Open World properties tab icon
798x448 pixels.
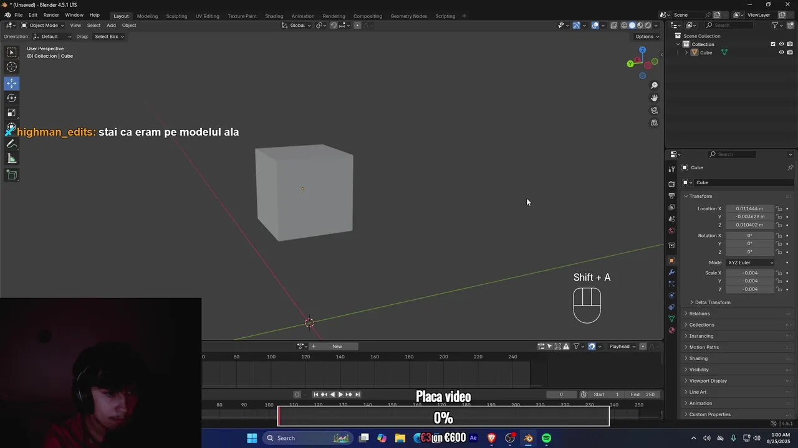[x=671, y=231]
